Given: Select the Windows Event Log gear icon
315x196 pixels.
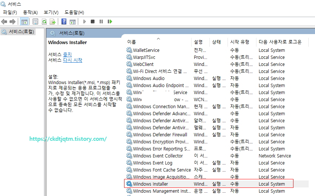Looking at the screenshot, I should point(129,163).
